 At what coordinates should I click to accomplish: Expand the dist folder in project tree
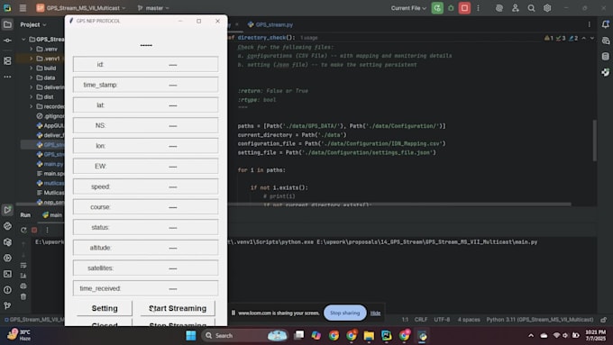coord(32,97)
